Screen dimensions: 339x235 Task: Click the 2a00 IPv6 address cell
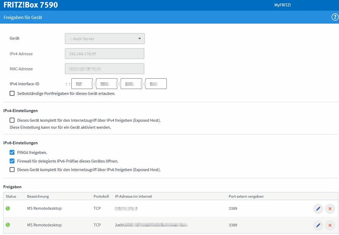(x=151, y=225)
